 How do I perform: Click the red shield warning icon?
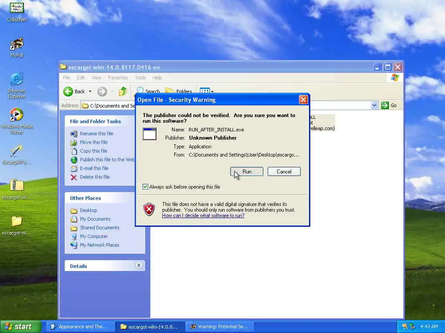click(x=149, y=209)
